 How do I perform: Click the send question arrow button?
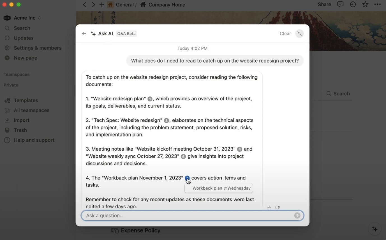point(297,216)
